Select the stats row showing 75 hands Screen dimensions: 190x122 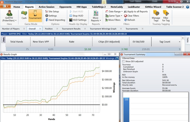pos(93,49)
